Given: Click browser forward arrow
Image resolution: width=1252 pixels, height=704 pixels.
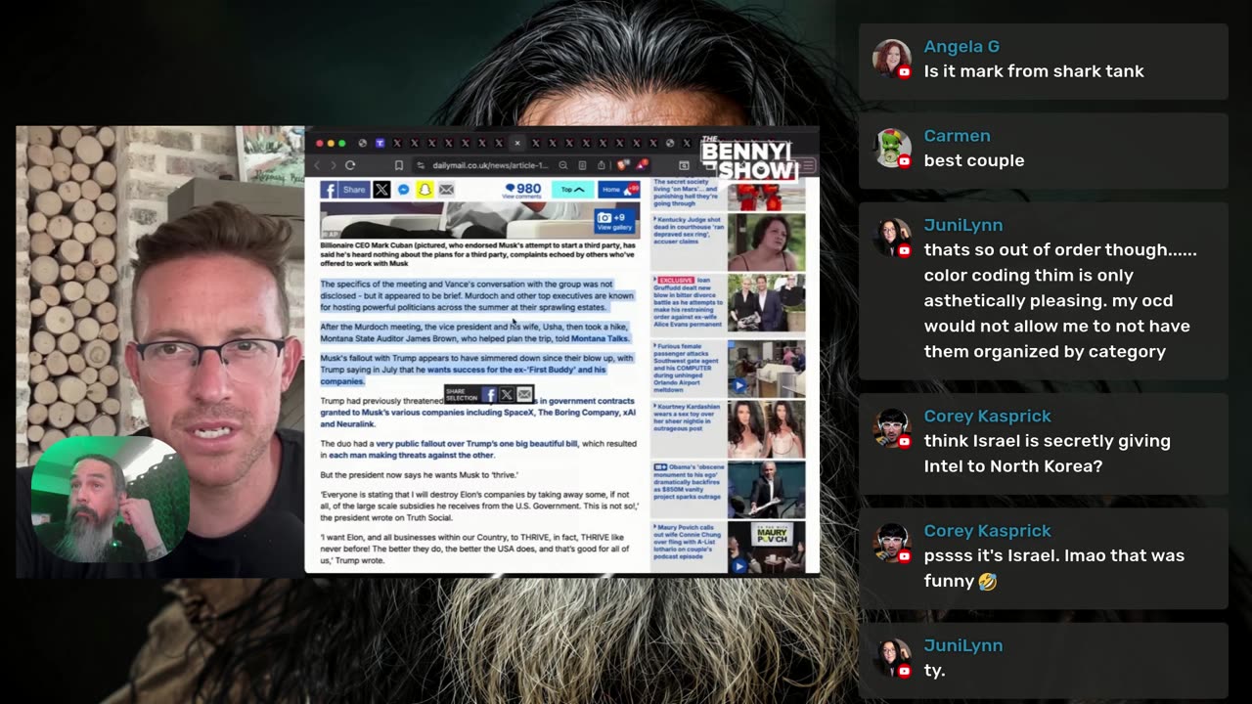Looking at the screenshot, I should 333,165.
